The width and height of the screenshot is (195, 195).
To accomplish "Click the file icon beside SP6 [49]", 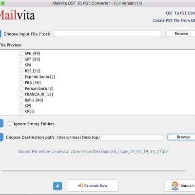I will [x=21, y=53].
